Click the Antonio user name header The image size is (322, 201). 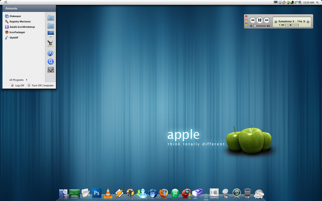click(x=11, y=9)
